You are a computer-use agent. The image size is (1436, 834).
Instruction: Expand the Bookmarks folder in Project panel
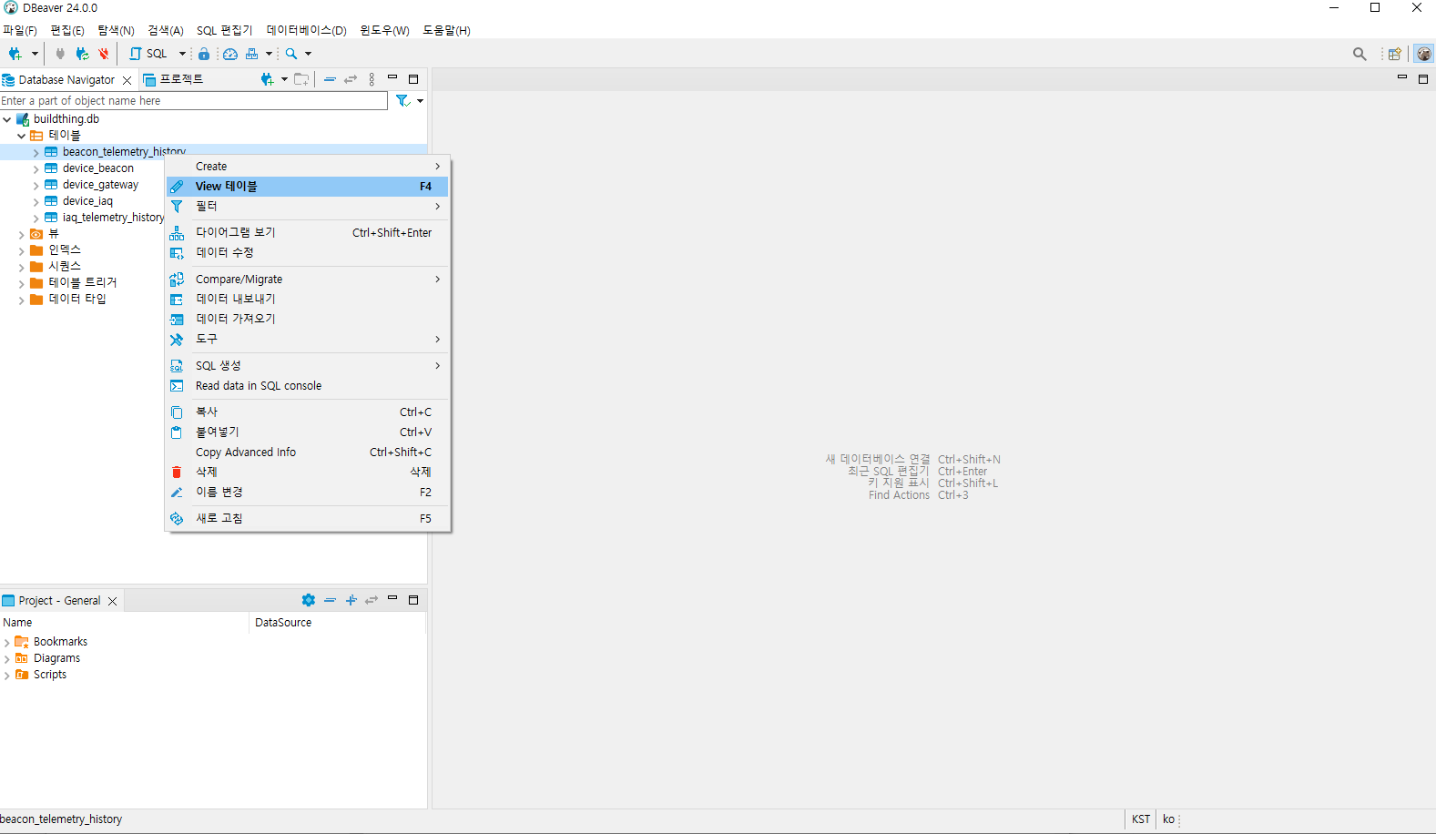7,643
